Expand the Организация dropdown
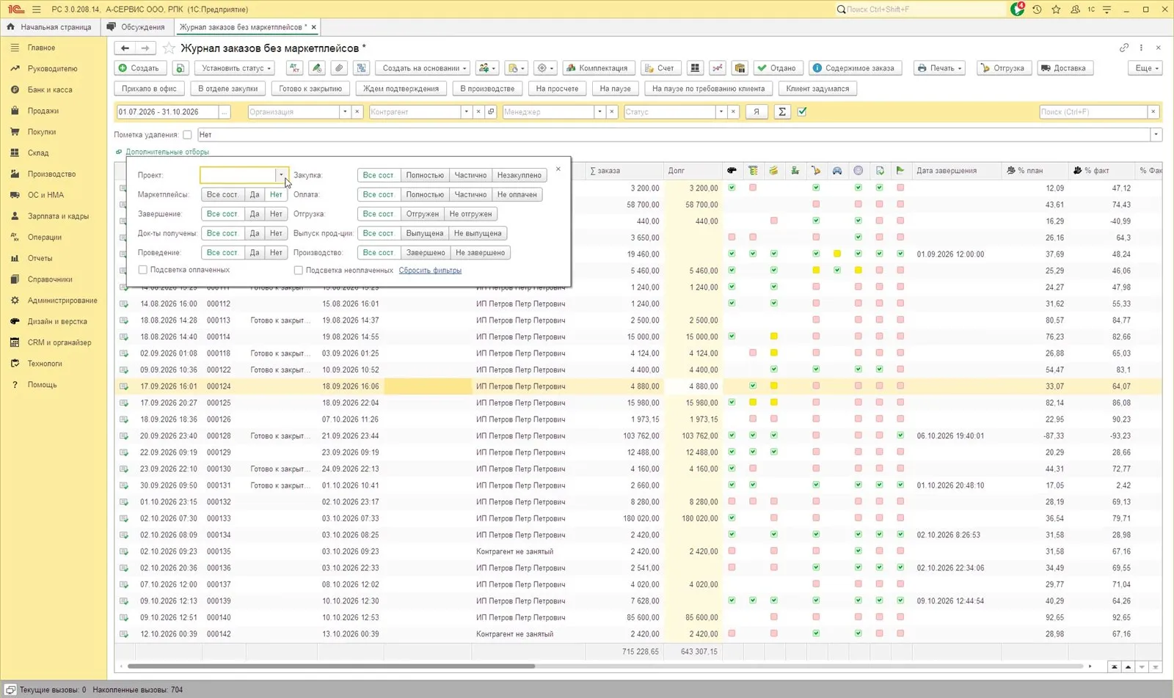The width and height of the screenshot is (1174, 698). 345,112
